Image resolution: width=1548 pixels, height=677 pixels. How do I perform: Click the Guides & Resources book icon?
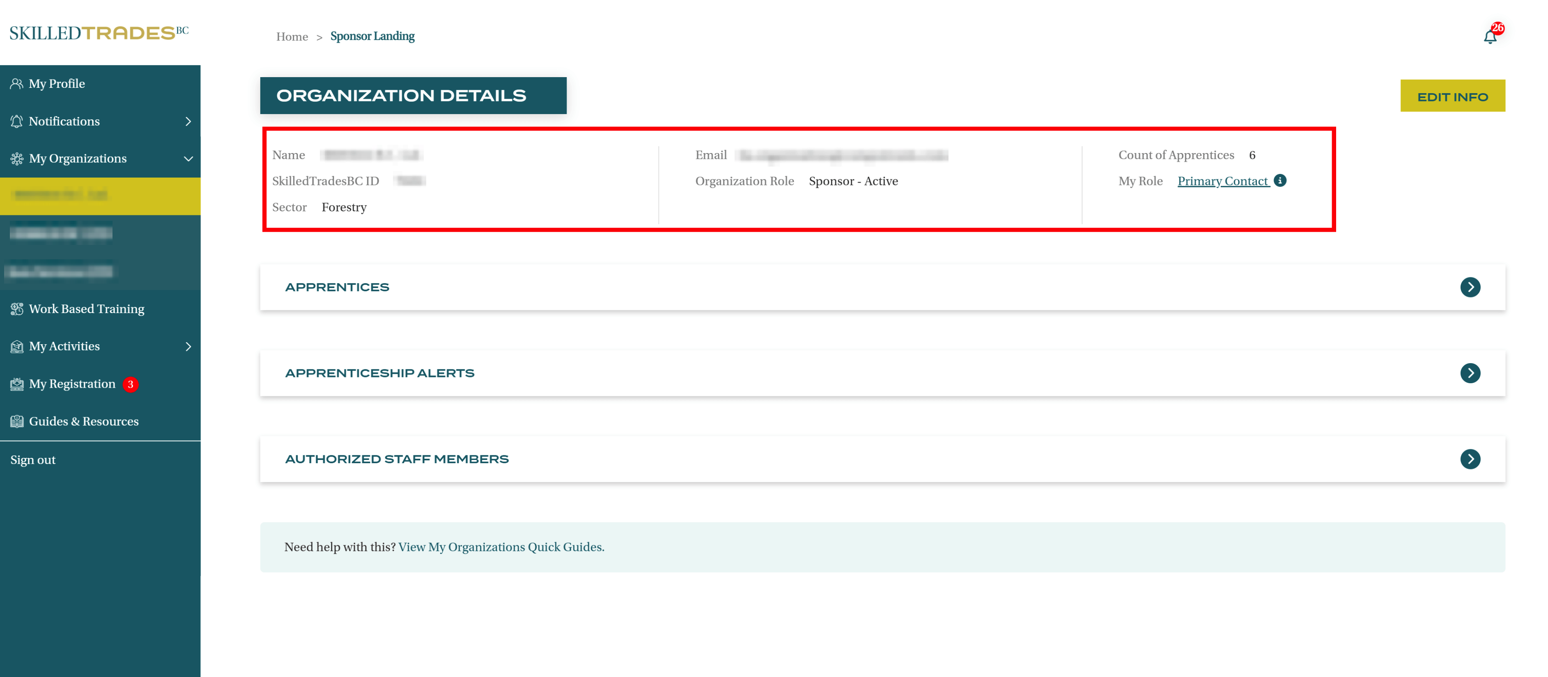click(16, 422)
